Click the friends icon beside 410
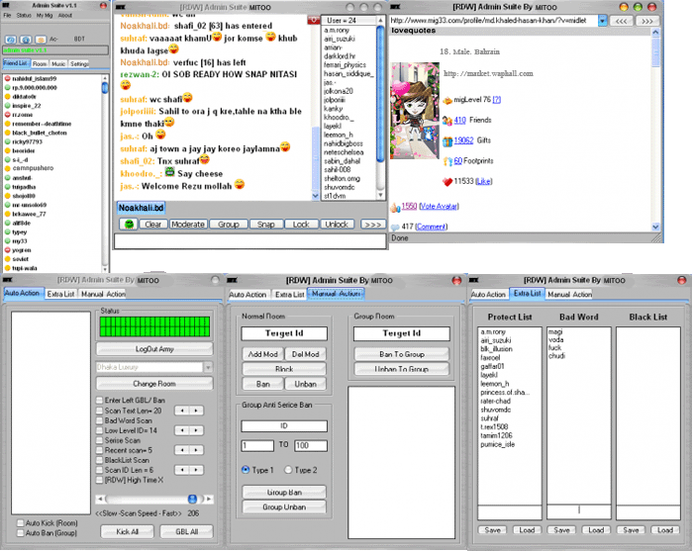The width and height of the screenshot is (693, 551). point(446,121)
